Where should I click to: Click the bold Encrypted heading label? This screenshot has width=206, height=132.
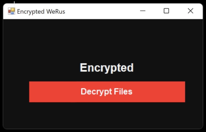107,68
